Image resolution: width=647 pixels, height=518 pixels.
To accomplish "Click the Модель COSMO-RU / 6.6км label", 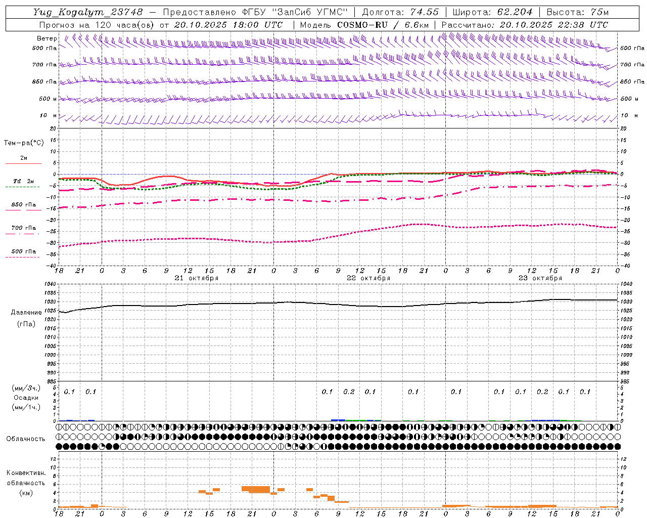I will [364, 25].
